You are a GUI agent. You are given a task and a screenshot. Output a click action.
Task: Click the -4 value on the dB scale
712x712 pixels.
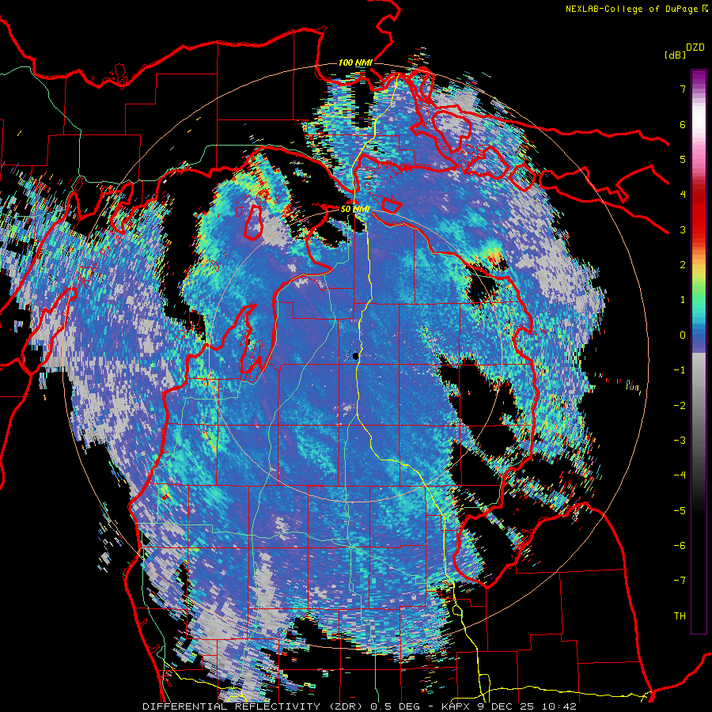(680, 475)
